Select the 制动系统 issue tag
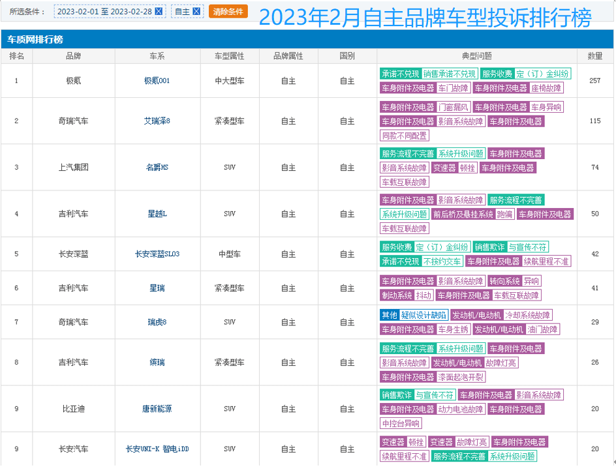The height and width of the screenshot is (474, 616). click(x=397, y=295)
